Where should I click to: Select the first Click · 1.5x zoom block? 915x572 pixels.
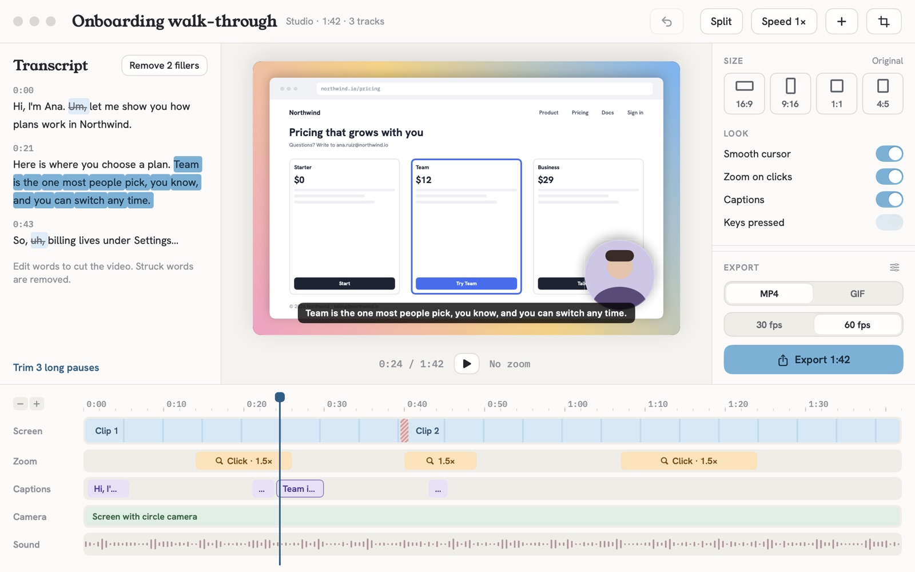[x=244, y=461]
